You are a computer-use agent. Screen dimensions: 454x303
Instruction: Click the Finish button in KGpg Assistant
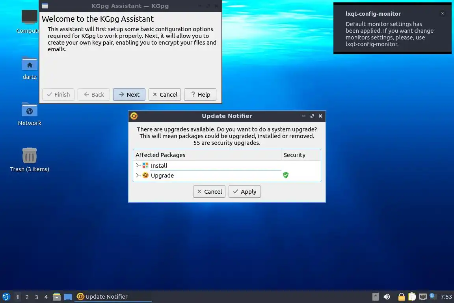(58, 95)
